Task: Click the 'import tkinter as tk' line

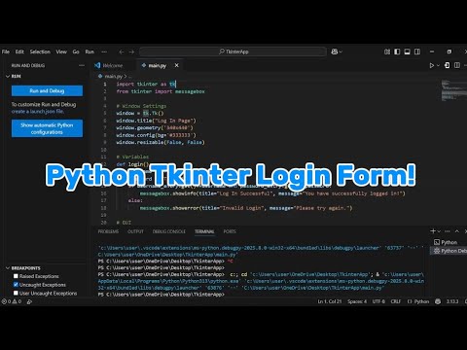Action: pyautogui.click(x=146, y=84)
